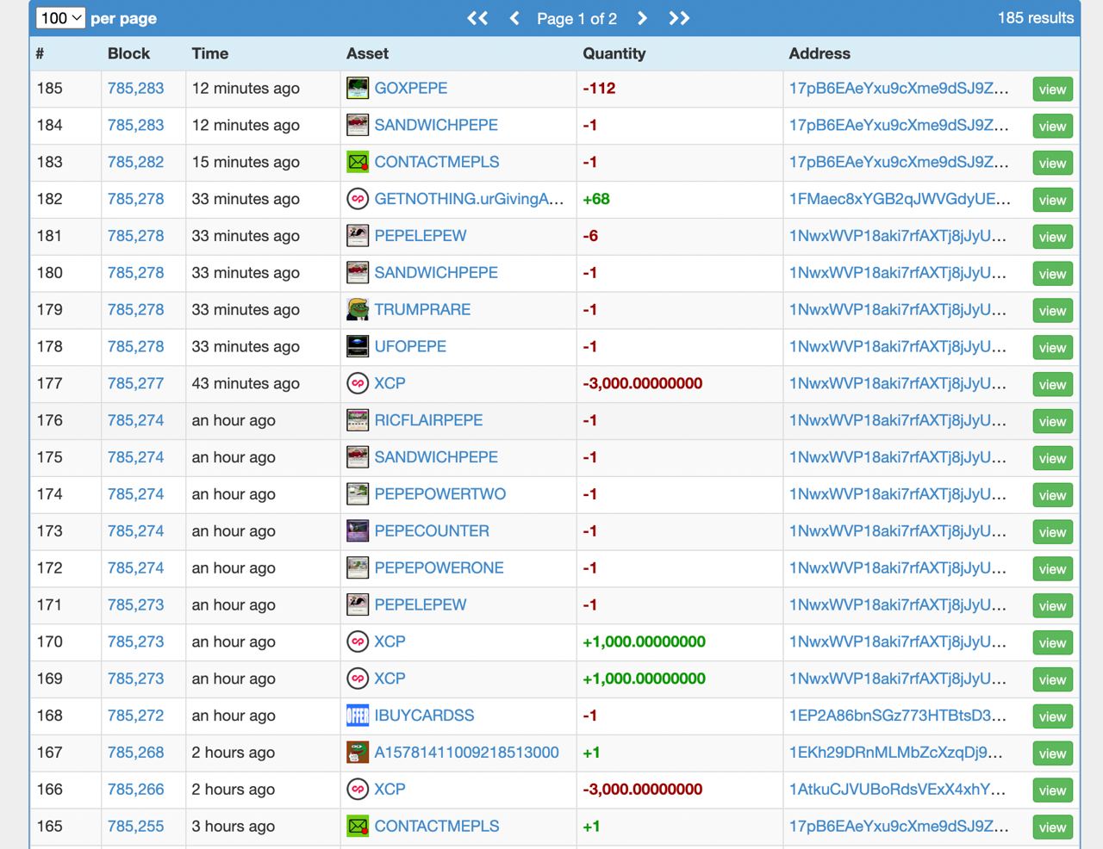Click the A15781411009218513000 asset icon
The width and height of the screenshot is (1103, 849).
coord(358,753)
